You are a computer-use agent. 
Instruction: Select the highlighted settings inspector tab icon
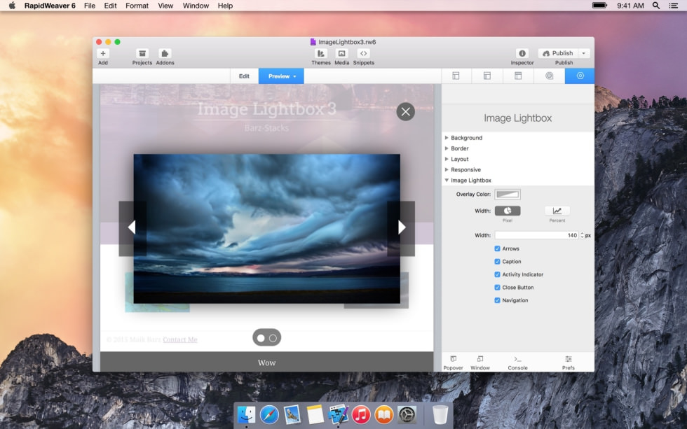click(x=580, y=76)
